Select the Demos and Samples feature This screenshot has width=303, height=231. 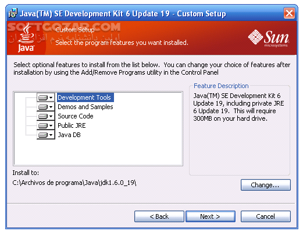coord(85,107)
